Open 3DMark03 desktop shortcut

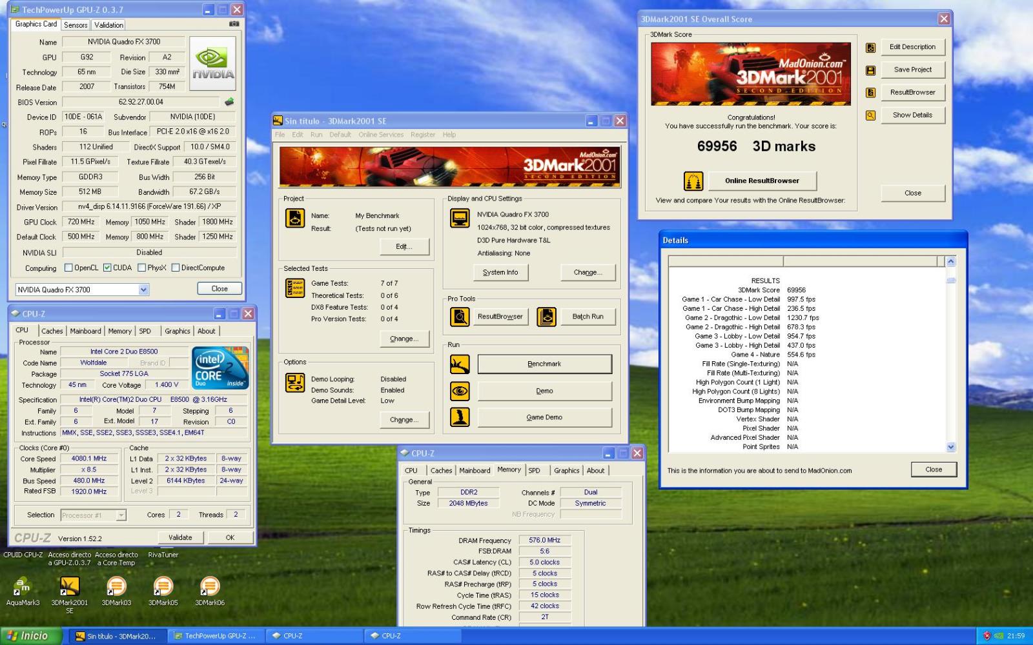coord(116,591)
